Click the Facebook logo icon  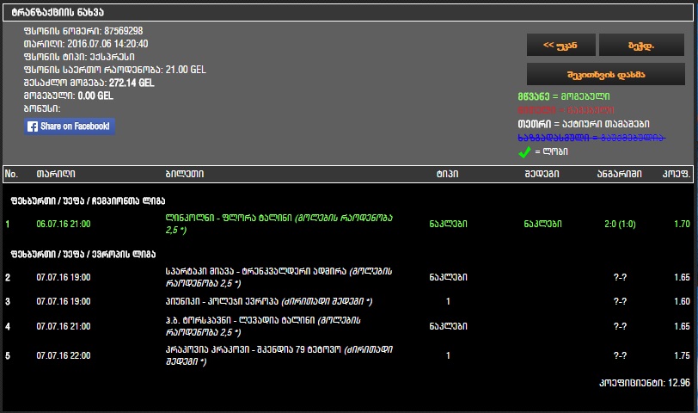point(33,126)
